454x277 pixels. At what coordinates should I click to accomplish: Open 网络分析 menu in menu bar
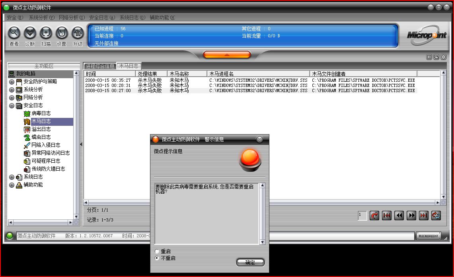pos(72,17)
